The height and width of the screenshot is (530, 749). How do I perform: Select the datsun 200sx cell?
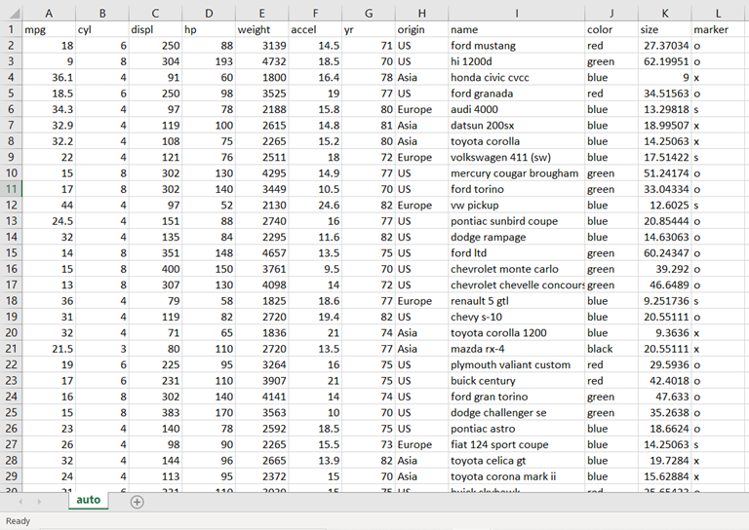pos(516,126)
